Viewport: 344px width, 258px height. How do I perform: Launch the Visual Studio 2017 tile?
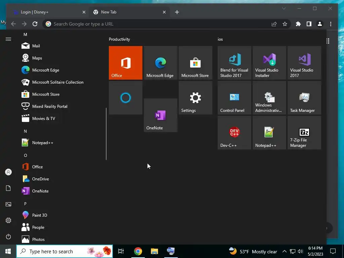(x=304, y=63)
